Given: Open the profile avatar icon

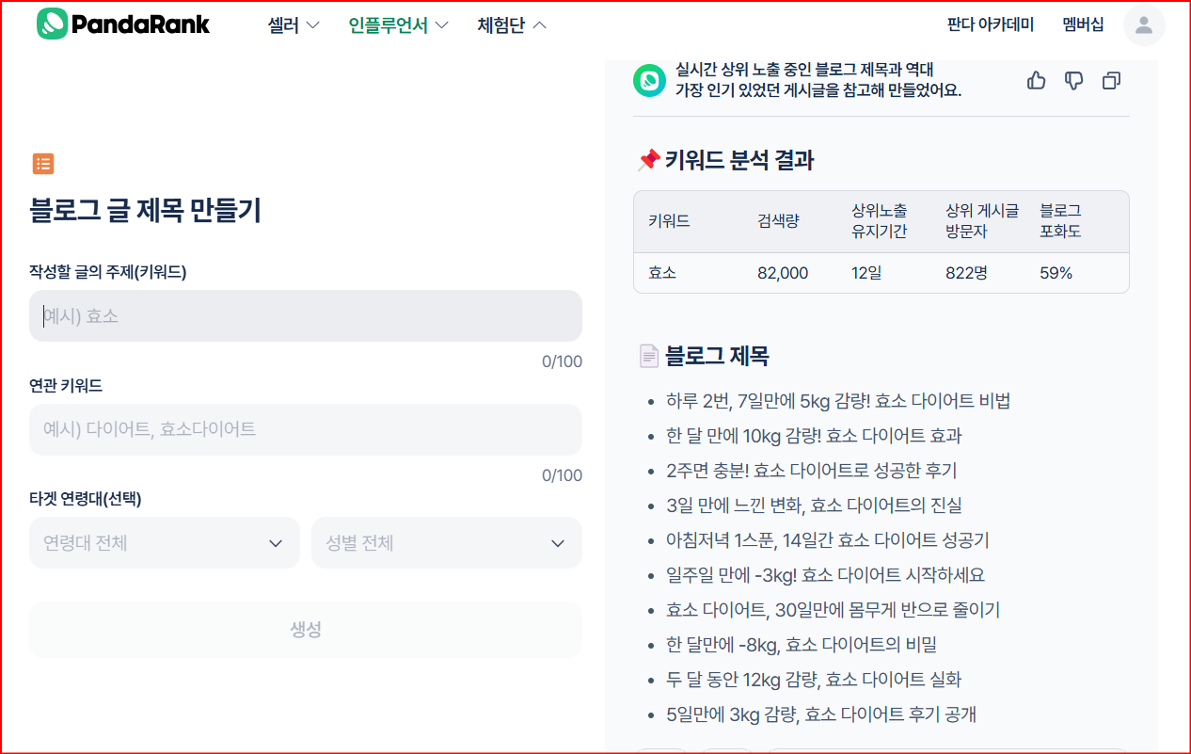Looking at the screenshot, I should click(x=1144, y=24).
